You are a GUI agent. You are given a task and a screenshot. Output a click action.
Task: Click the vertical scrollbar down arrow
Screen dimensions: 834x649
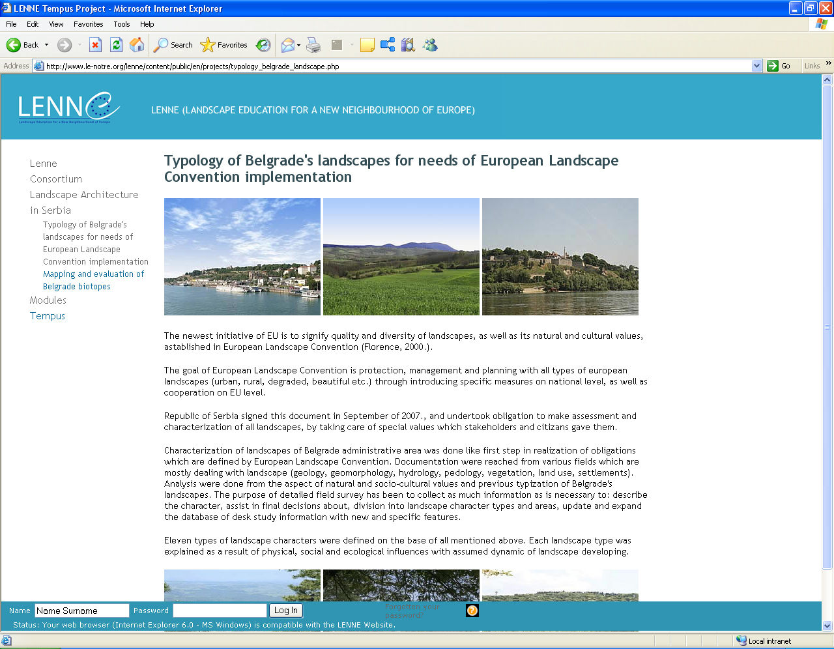tap(827, 626)
